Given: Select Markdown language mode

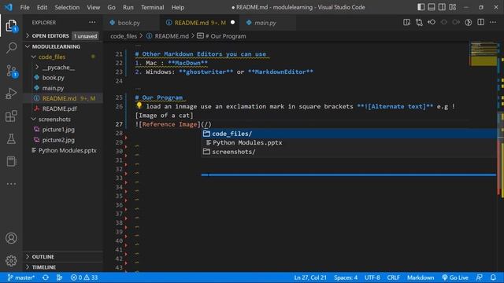Looking at the screenshot, I should pos(421,277).
